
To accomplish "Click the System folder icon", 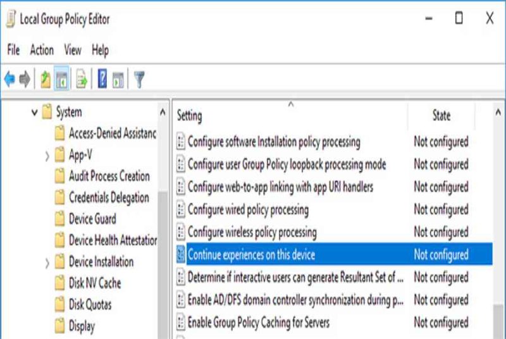I will pyautogui.click(x=47, y=112).
